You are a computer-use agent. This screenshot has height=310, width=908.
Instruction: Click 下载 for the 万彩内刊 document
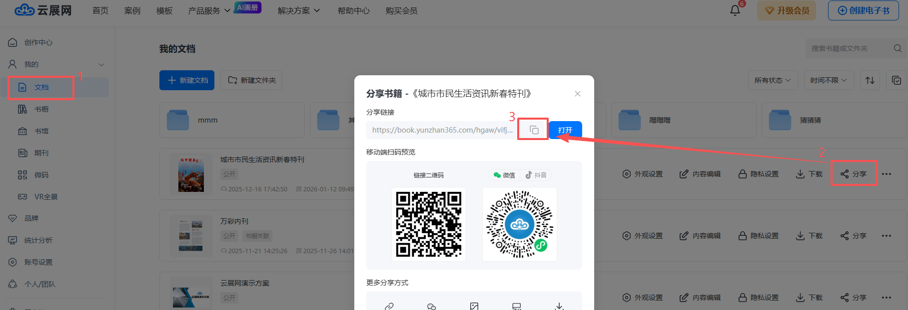tap(809, 236)
